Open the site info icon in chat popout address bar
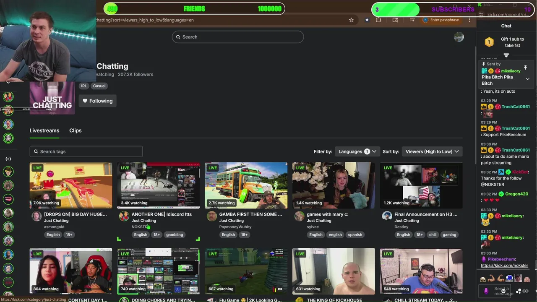 [x=481, y=15]
